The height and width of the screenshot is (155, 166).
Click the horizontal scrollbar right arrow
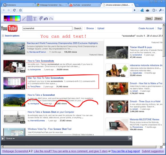[x=161, y=147]
